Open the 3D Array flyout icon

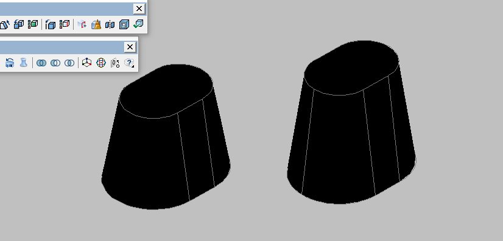(129, 63)
